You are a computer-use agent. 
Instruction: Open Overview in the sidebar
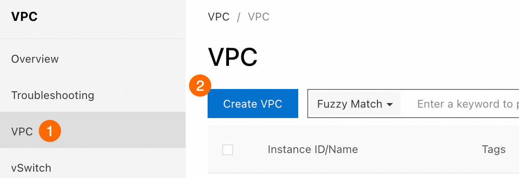point(35,59)
